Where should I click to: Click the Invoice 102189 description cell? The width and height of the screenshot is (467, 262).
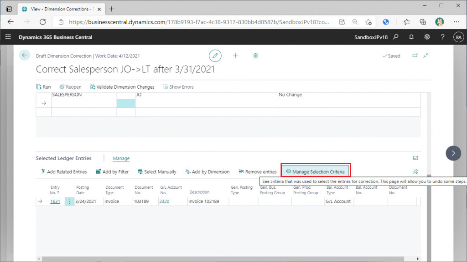point(208,201)
